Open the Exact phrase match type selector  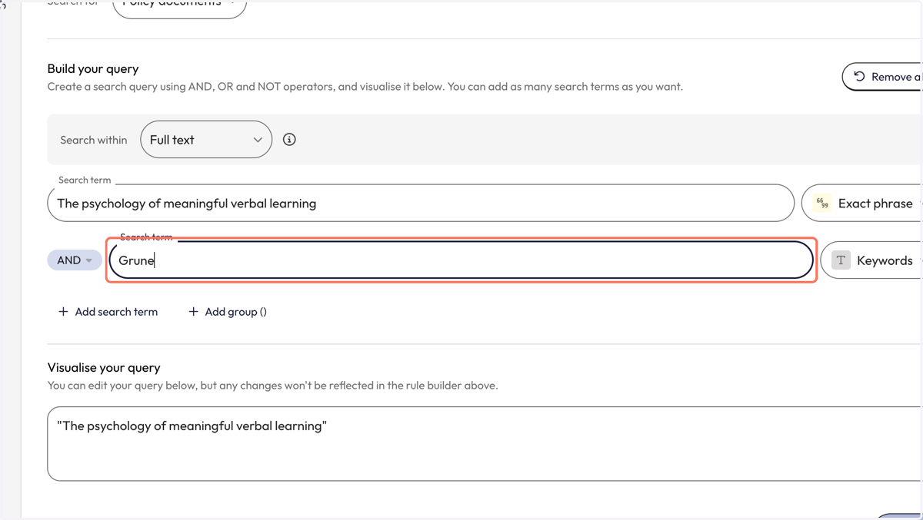861,204
